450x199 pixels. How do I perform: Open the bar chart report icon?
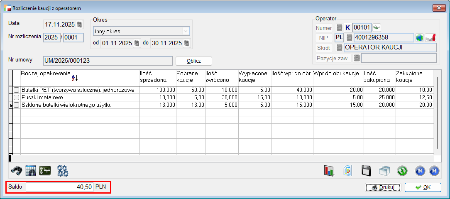[x=329, y=171]
